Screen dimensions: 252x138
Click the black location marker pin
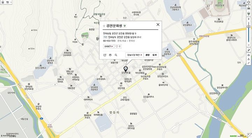126,69
